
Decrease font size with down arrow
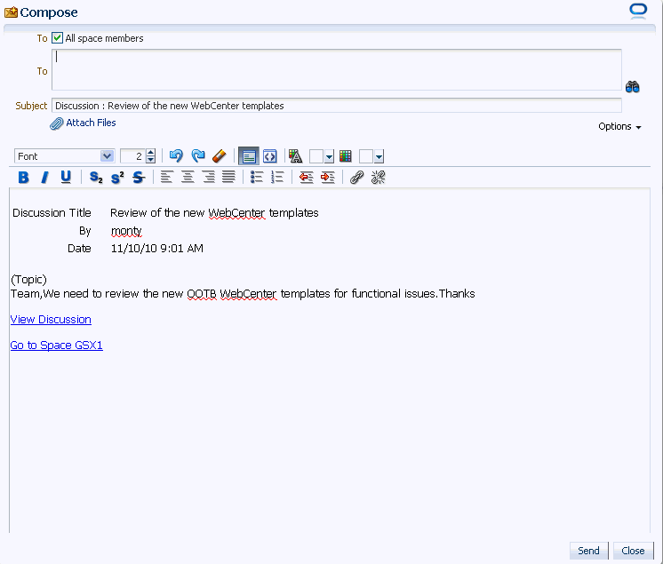point(150,160)
